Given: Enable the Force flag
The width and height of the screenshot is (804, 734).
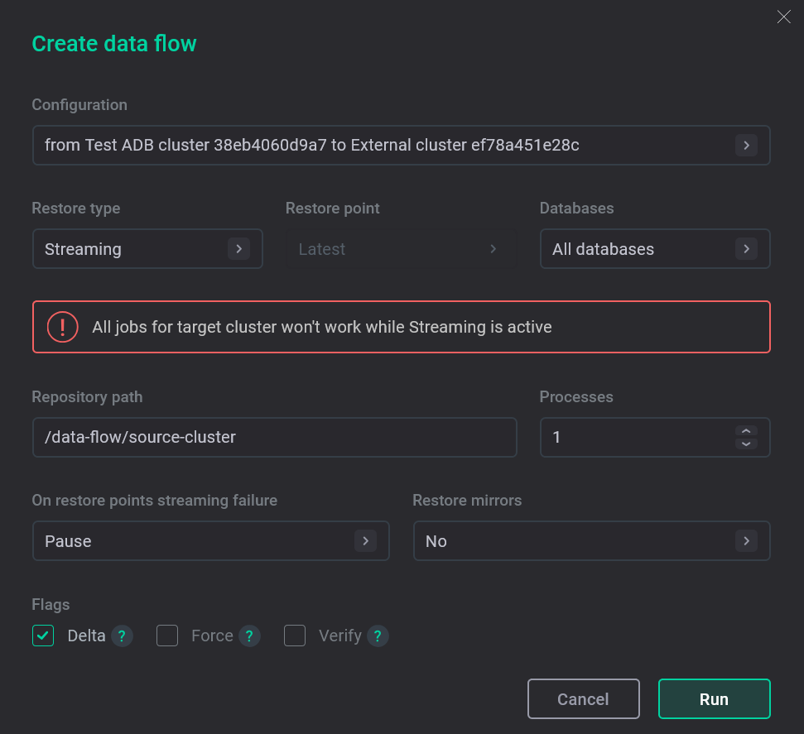Looking at the screenshot, I should 167,636.
